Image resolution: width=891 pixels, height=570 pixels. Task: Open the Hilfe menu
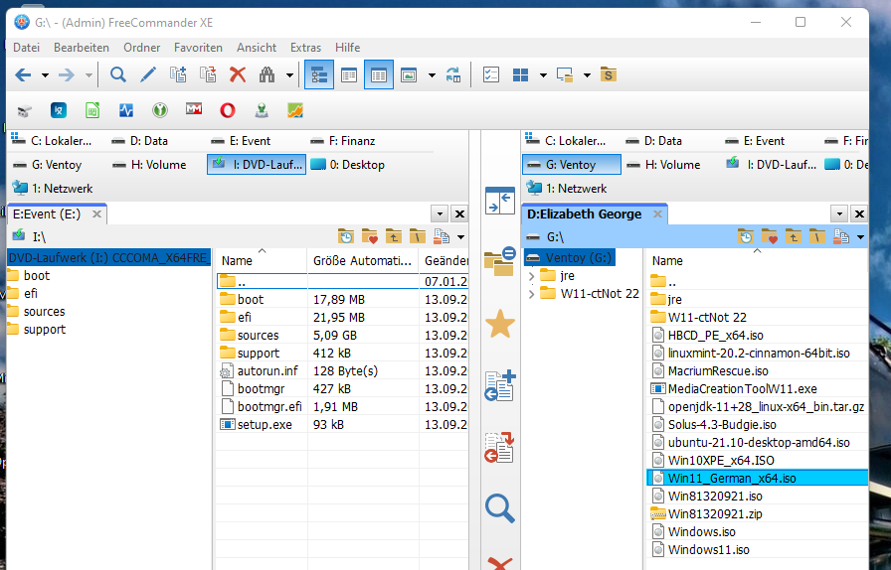click(x=348, y=48)
